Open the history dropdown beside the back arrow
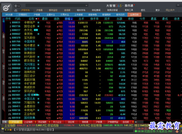This screenshot has height=134, width=182. pos(19,6)
